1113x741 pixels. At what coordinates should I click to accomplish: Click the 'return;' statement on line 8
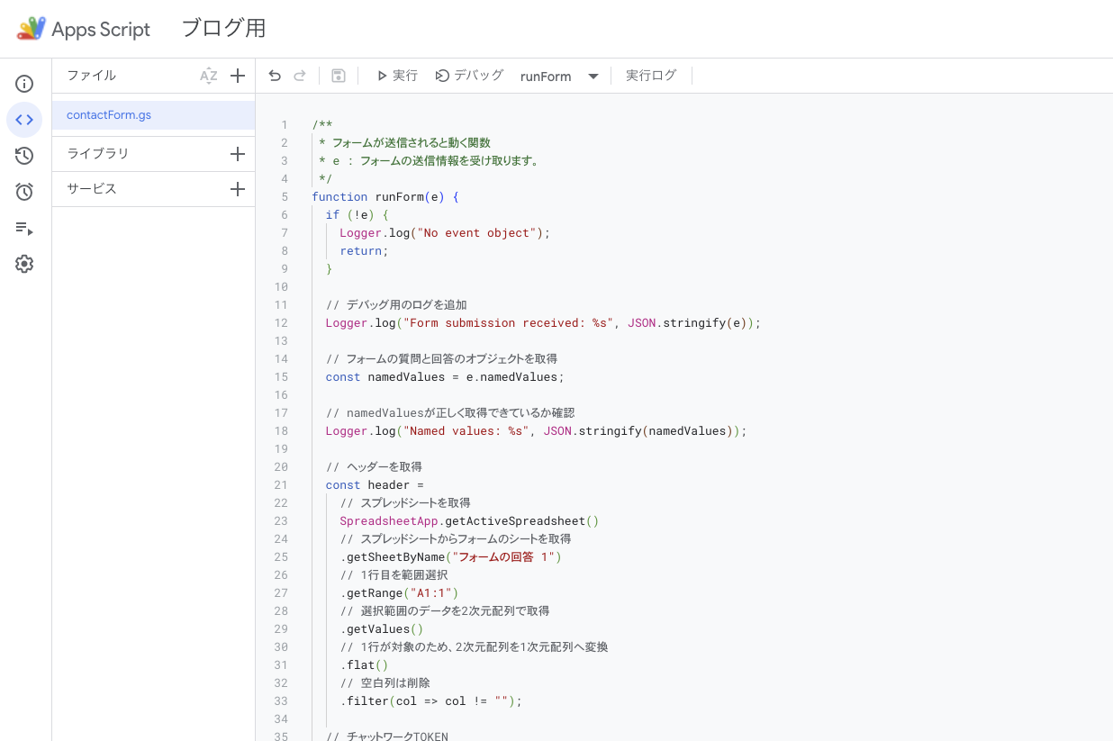(x=365, y=251)
